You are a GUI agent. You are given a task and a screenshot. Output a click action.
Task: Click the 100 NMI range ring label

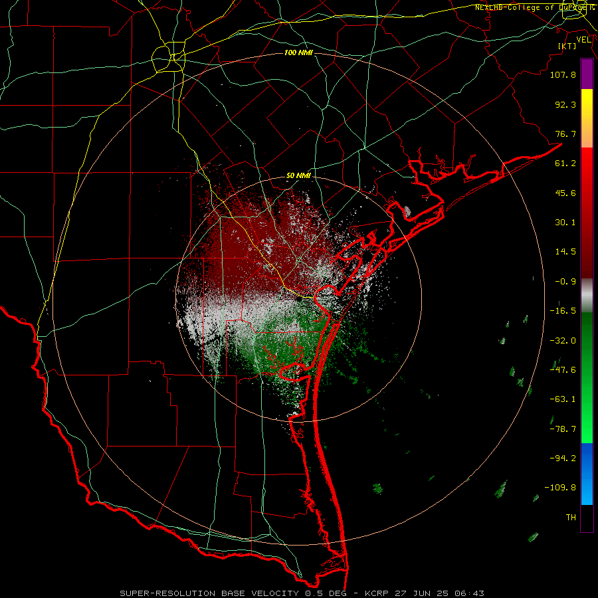click(298, 52)
